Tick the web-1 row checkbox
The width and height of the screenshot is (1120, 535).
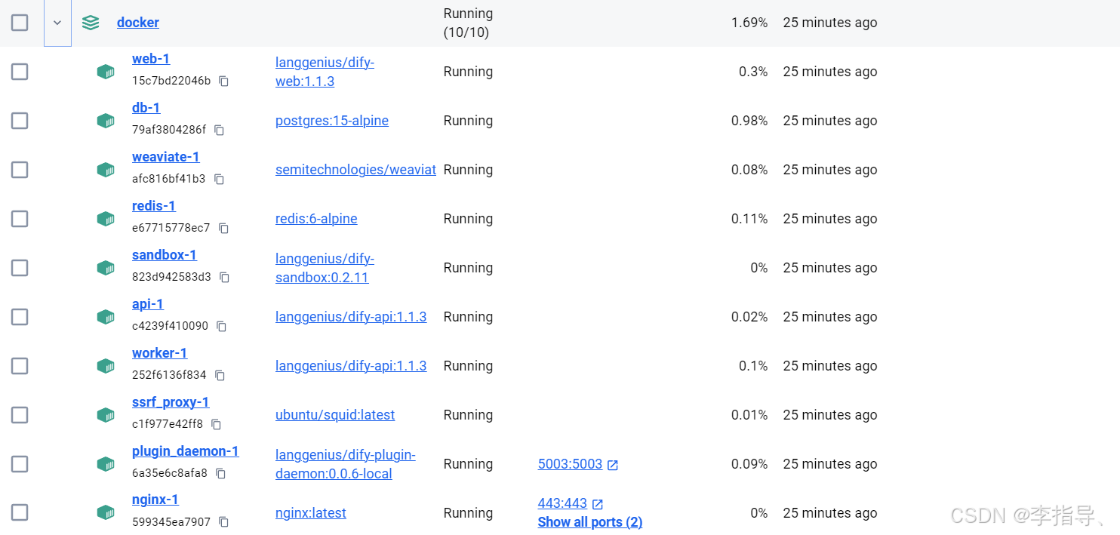20,72
